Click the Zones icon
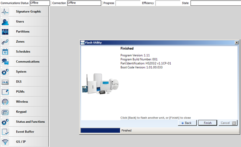 tap(5, 42)
